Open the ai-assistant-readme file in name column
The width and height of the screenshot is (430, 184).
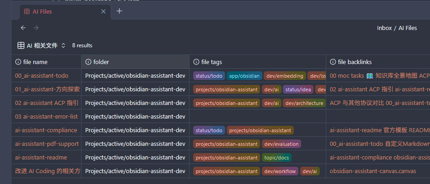click(41, 158)
